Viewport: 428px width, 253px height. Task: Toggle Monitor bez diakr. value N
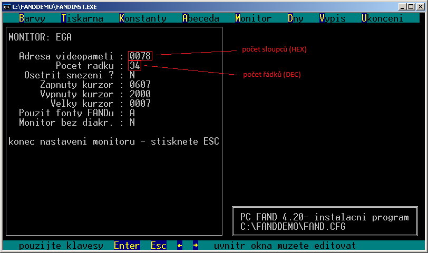coord(132,123)
